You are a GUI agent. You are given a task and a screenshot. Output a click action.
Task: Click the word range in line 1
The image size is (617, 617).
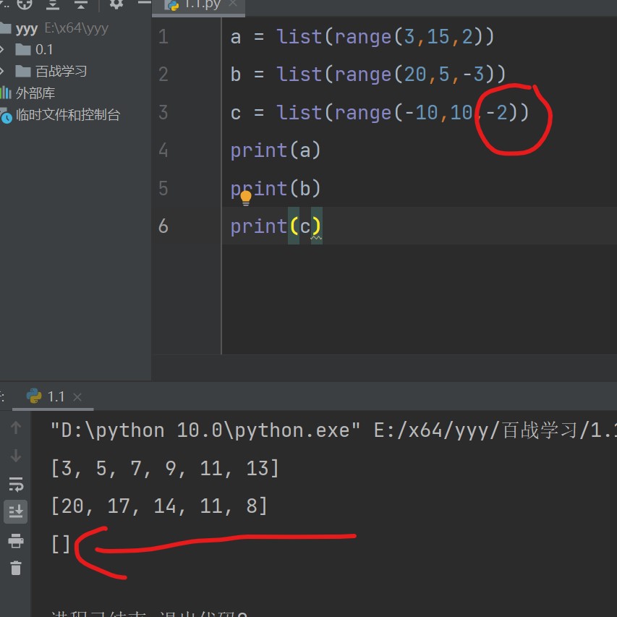pyautogui.click(x=363, y=38)
